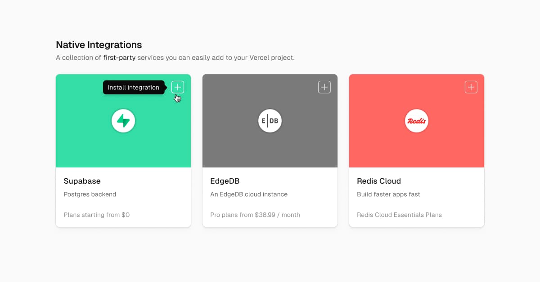This screenshot has width=540, height=282.
Task: Click the plus icon on Supabase card
Action: 178,87
